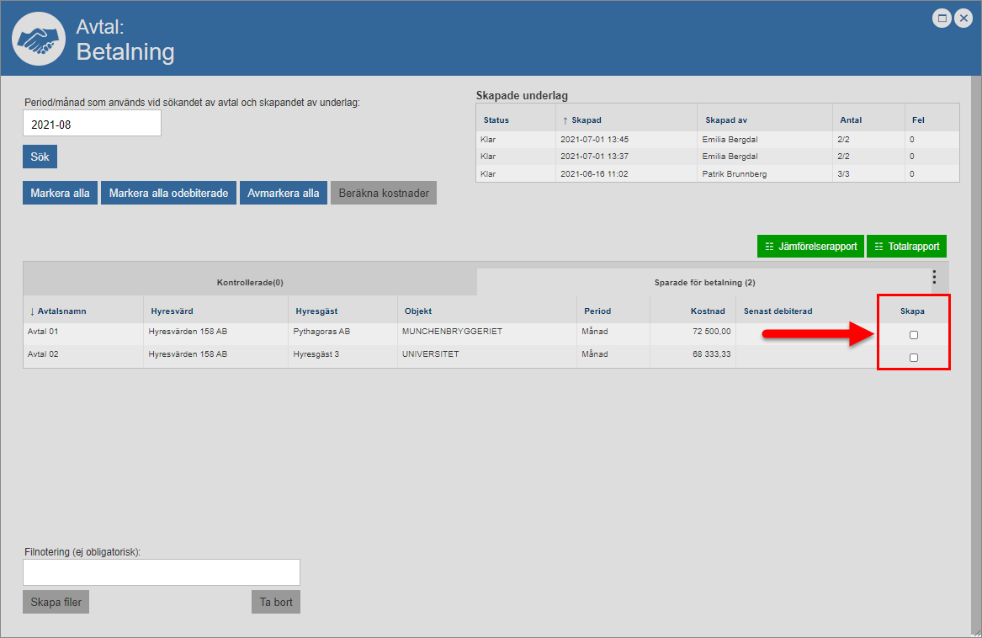Switch to the Kontrollerade(0) tab
The image size is (982, 638).
250,283
